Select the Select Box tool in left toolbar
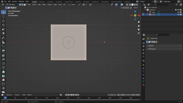Image resolution: width=183 pixels, height=103 pixels. 3,12
